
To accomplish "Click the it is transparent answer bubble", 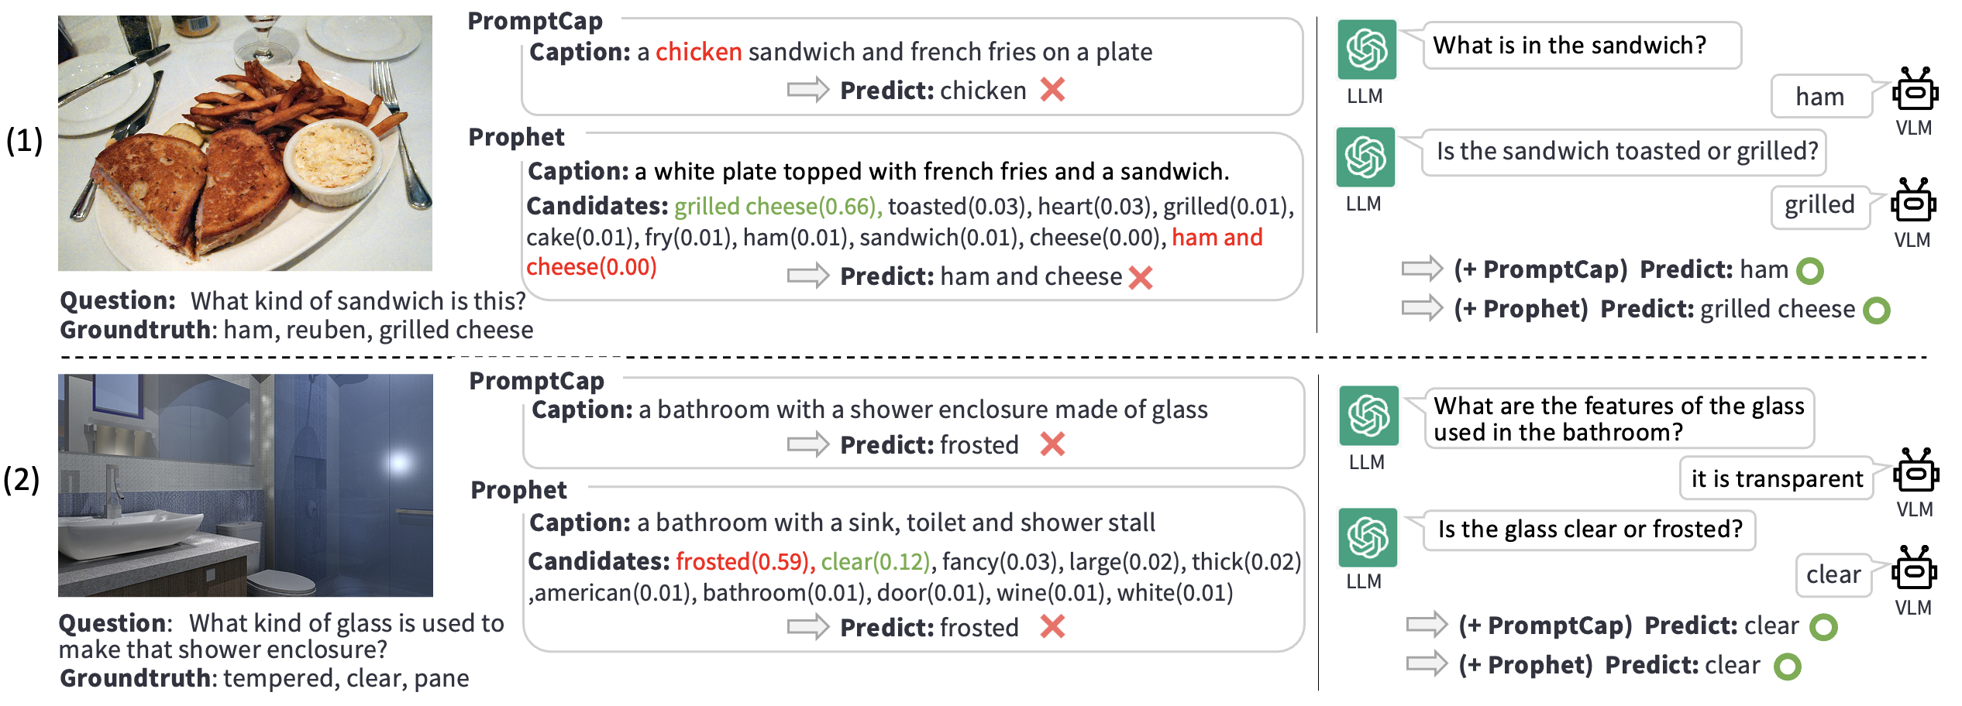I will [1776, 478].
